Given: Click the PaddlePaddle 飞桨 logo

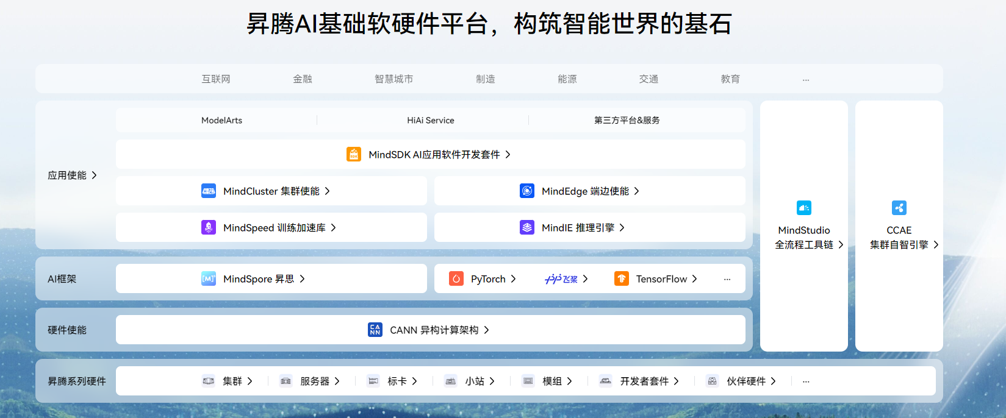Looking at the screenshot, I should [561, 278].
